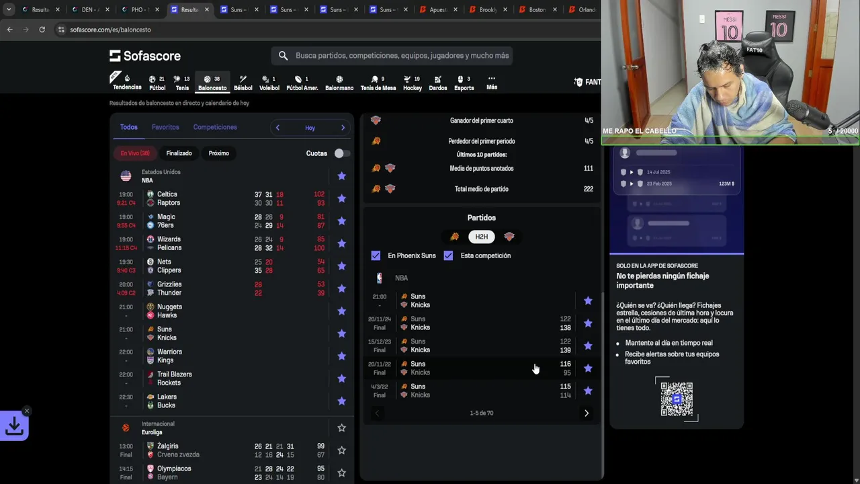860x484 pixels.
Task: Go to the Tenis de Mesa section
Action: point(378,83)
